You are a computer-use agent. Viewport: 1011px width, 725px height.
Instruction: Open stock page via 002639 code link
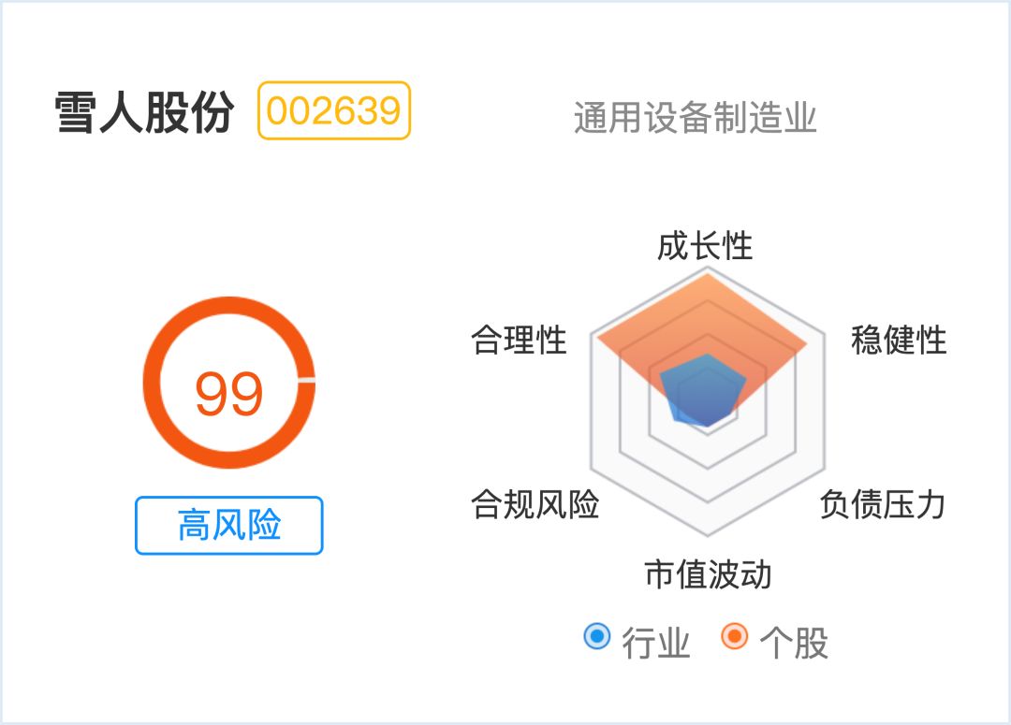[332, 109]
